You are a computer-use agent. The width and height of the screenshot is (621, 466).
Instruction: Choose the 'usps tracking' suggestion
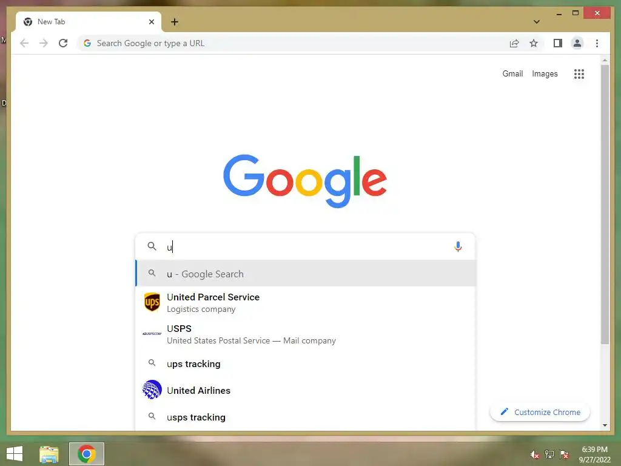306,417
